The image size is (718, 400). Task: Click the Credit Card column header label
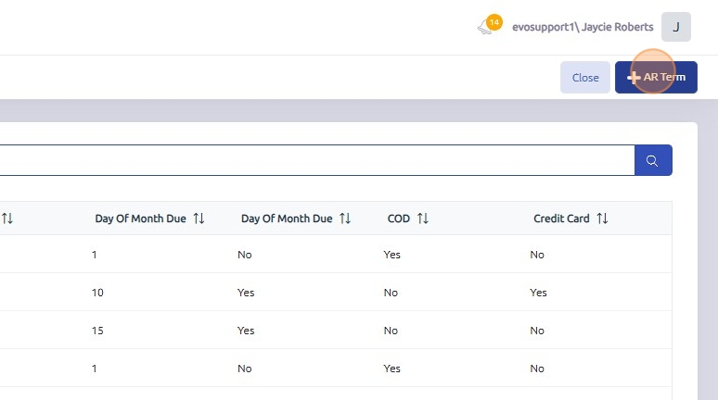coord(561,219)
